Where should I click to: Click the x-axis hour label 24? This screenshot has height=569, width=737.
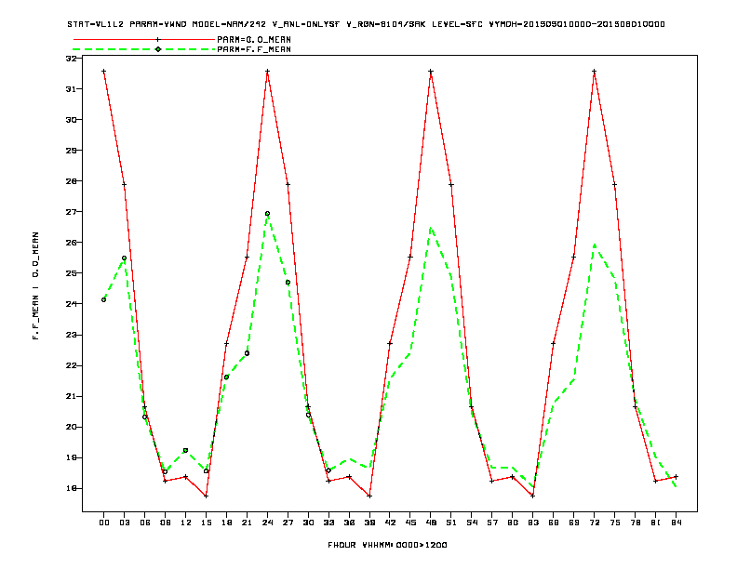click(267, 523)
